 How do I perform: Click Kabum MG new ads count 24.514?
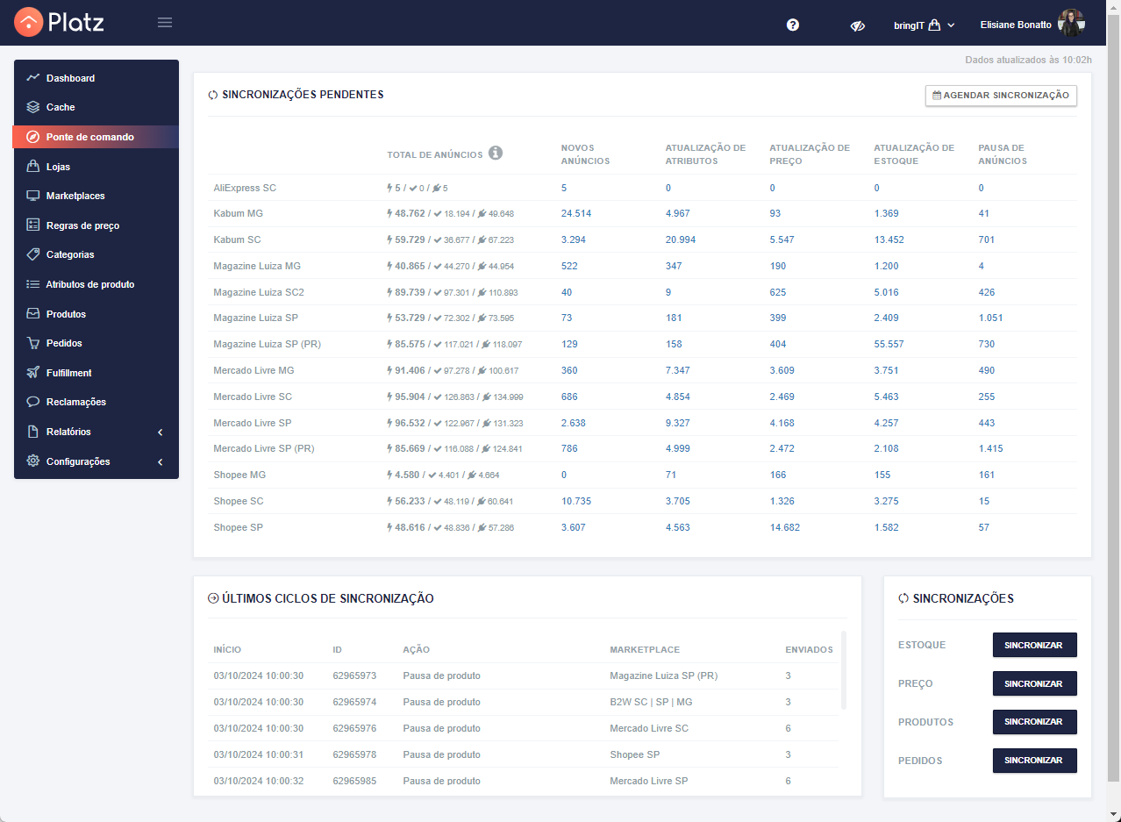click(576, 213)
